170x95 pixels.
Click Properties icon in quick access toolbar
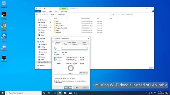point(40,8)
